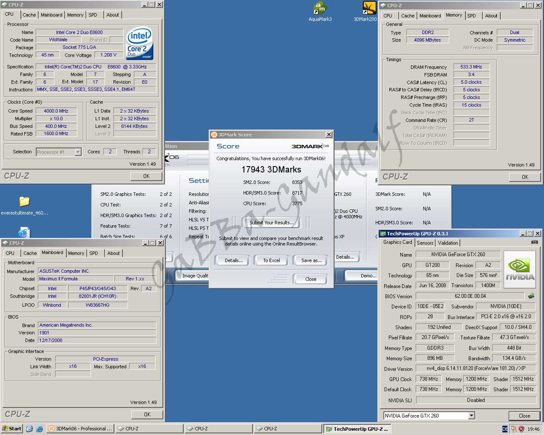Open the AquaMark3 desktop shortcut
The image size is (544, 435).
(320, 11)
